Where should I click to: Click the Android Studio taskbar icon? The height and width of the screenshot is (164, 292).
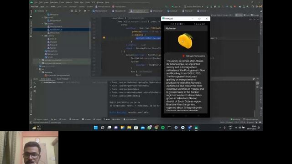click(x=196, y=128)
